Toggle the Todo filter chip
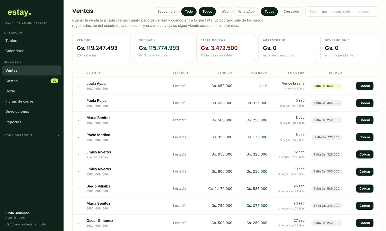 189,12
